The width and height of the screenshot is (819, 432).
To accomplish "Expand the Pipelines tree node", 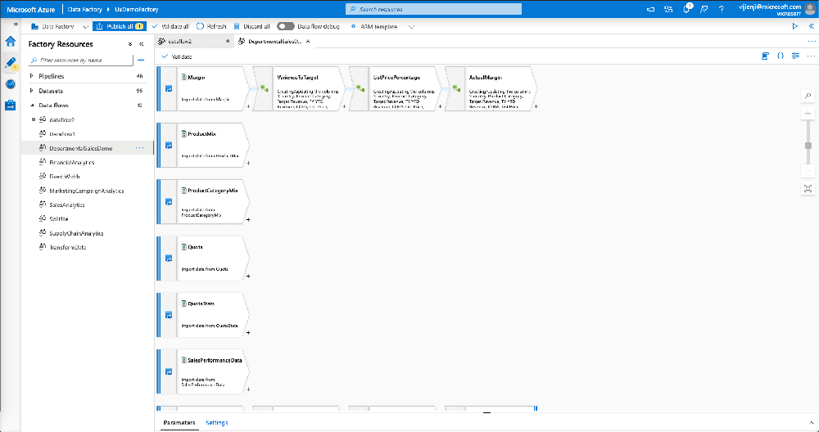I will (x=32, y=76).
